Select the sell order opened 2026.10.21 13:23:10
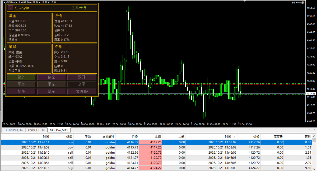The height and width of the screenshot is (171, 317). (x=156, y=153)
